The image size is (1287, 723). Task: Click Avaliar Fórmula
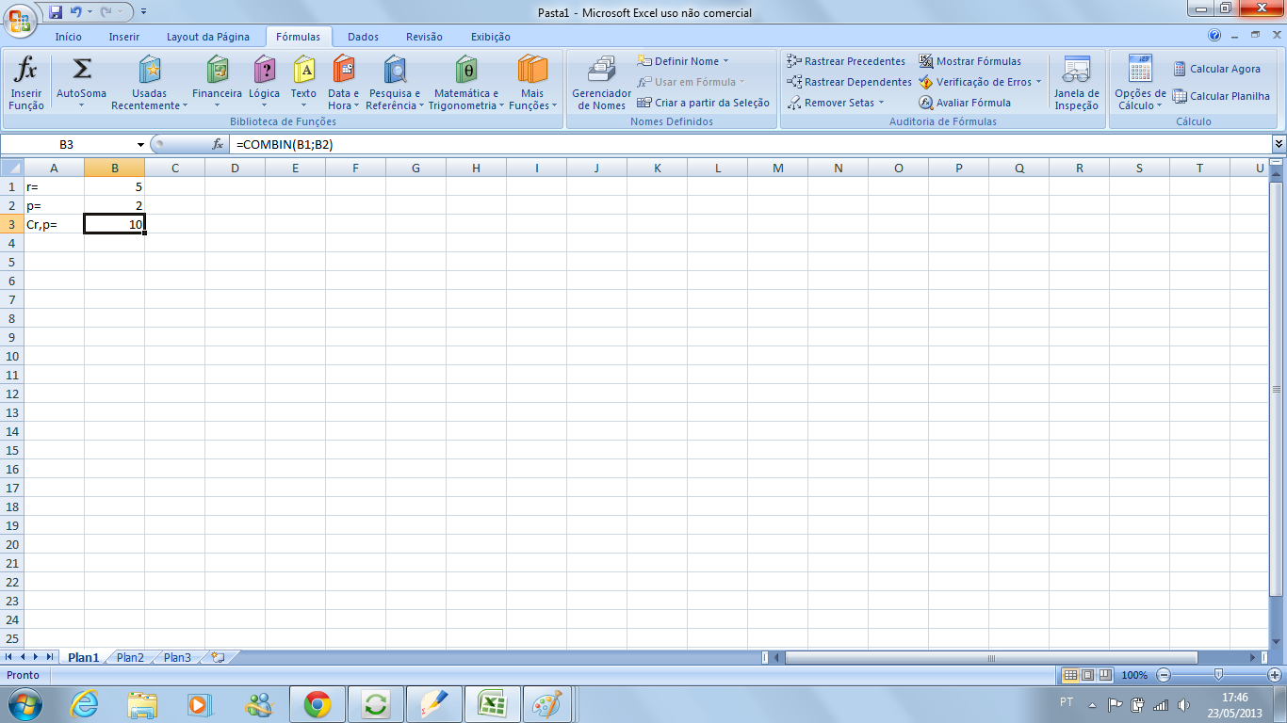tap(965, 103)
